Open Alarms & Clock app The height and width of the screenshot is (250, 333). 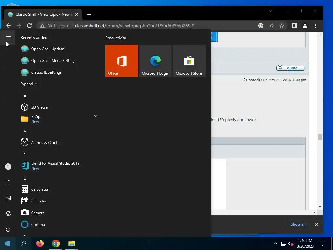pyautogui.click(x=39, y=143)
